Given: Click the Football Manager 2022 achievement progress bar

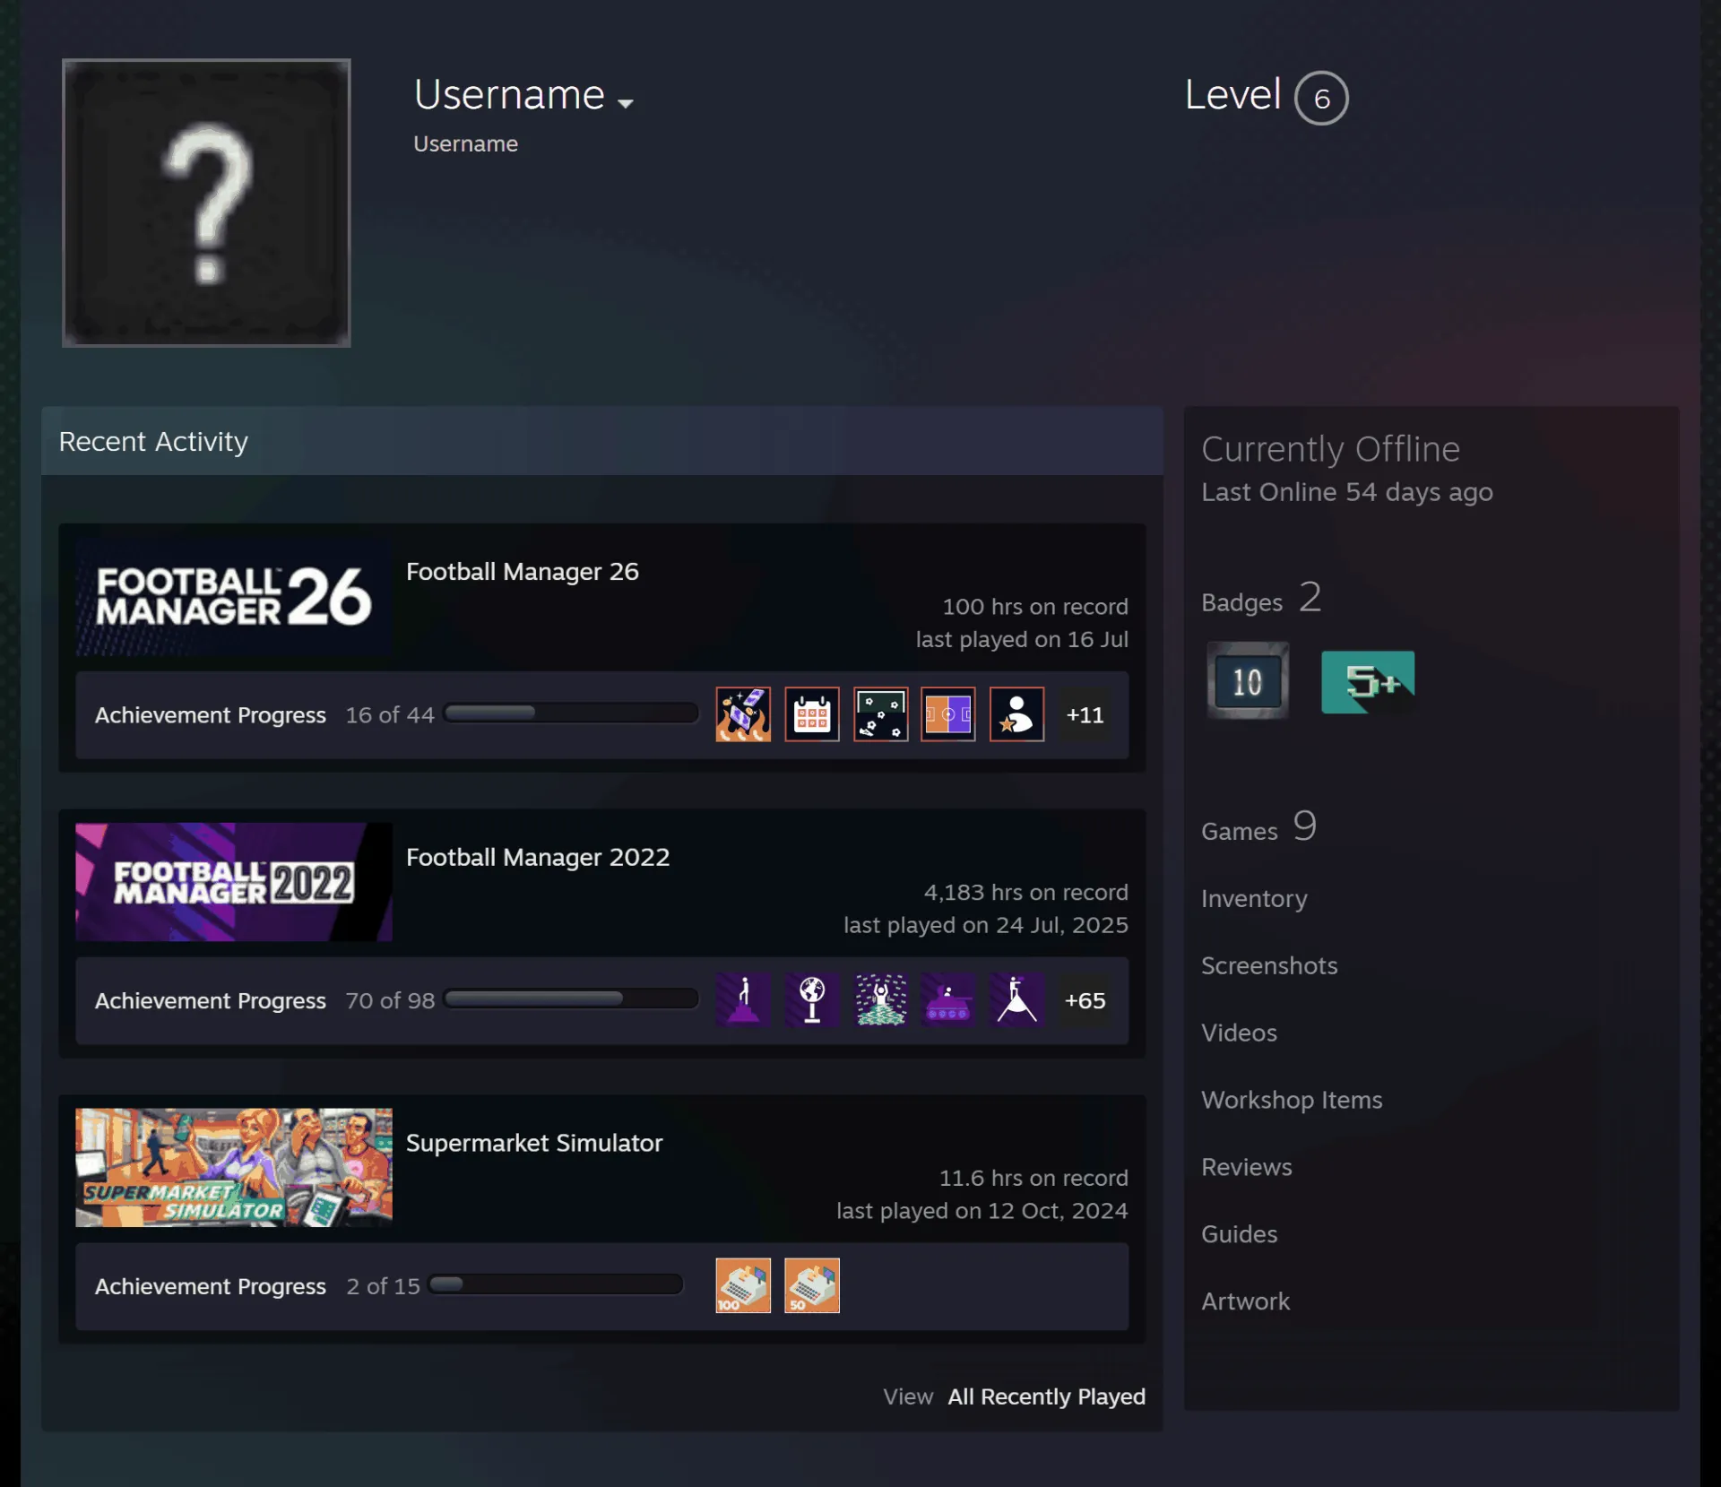Looking at the screenshot, I should 571,999.
